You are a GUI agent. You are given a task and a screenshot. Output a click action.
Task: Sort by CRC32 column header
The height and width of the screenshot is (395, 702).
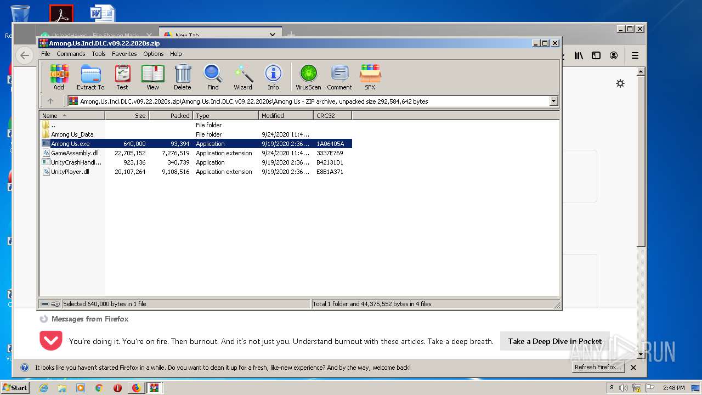[x=332, y=116]
